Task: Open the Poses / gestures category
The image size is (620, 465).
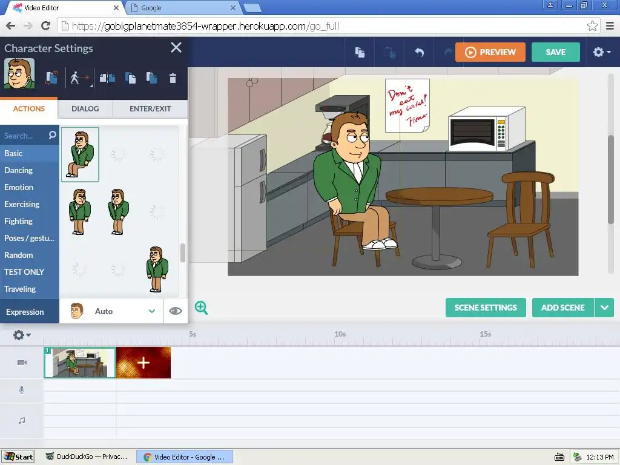Action: click(x=30, y=238)
